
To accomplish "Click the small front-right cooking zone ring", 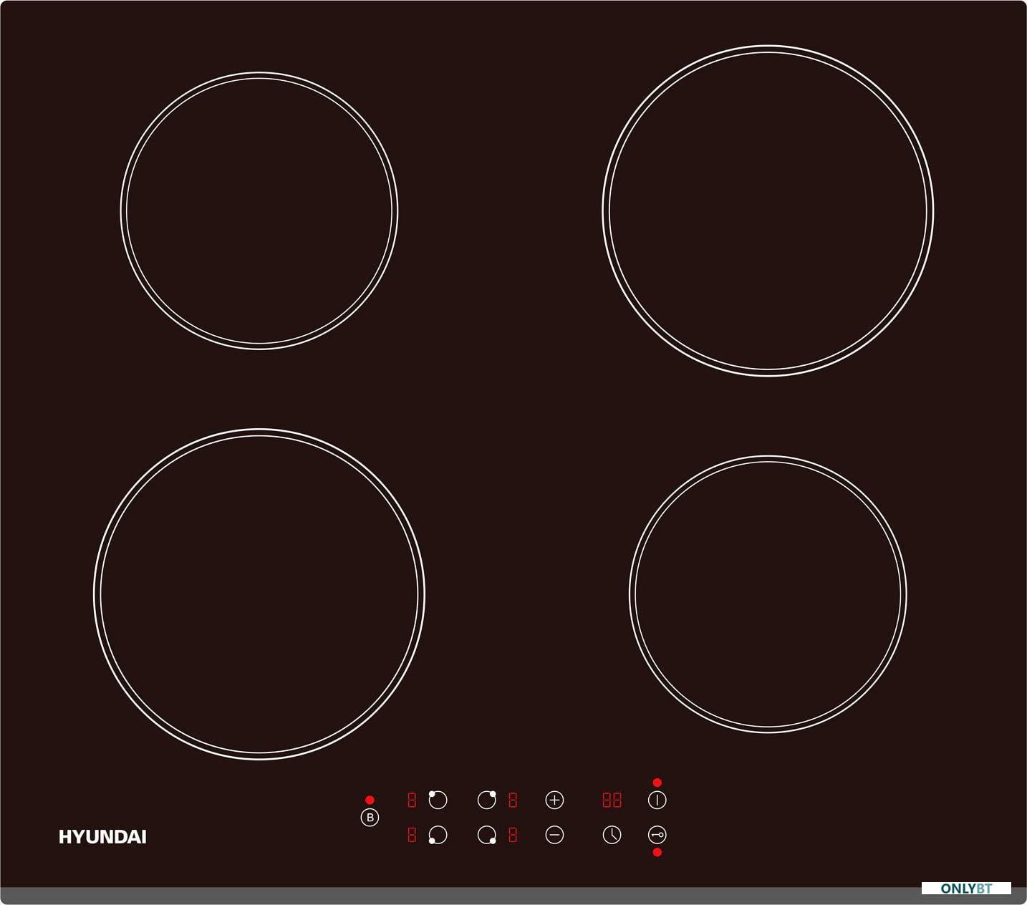I will (x=768, y=594).
